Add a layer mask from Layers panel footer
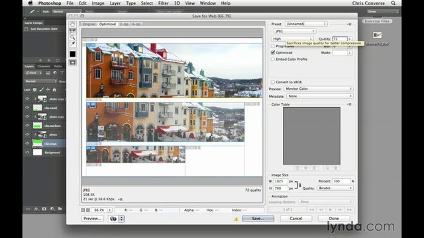Screen dimensions: 424x238 coord(44,209)
